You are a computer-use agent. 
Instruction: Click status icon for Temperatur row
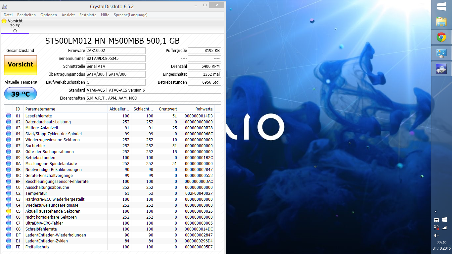(x=9, y=193)
